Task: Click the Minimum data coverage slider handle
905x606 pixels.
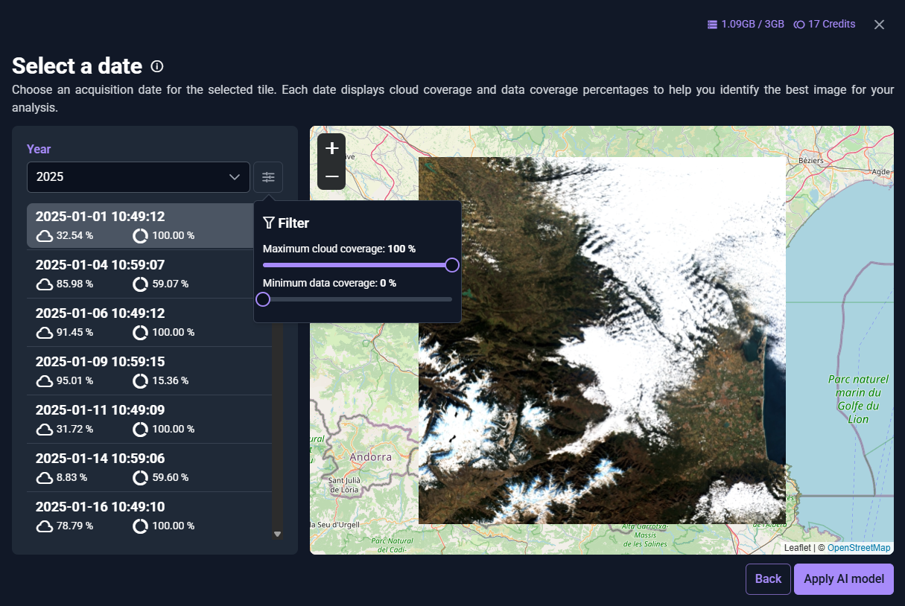Action: [x=262, y=299]
